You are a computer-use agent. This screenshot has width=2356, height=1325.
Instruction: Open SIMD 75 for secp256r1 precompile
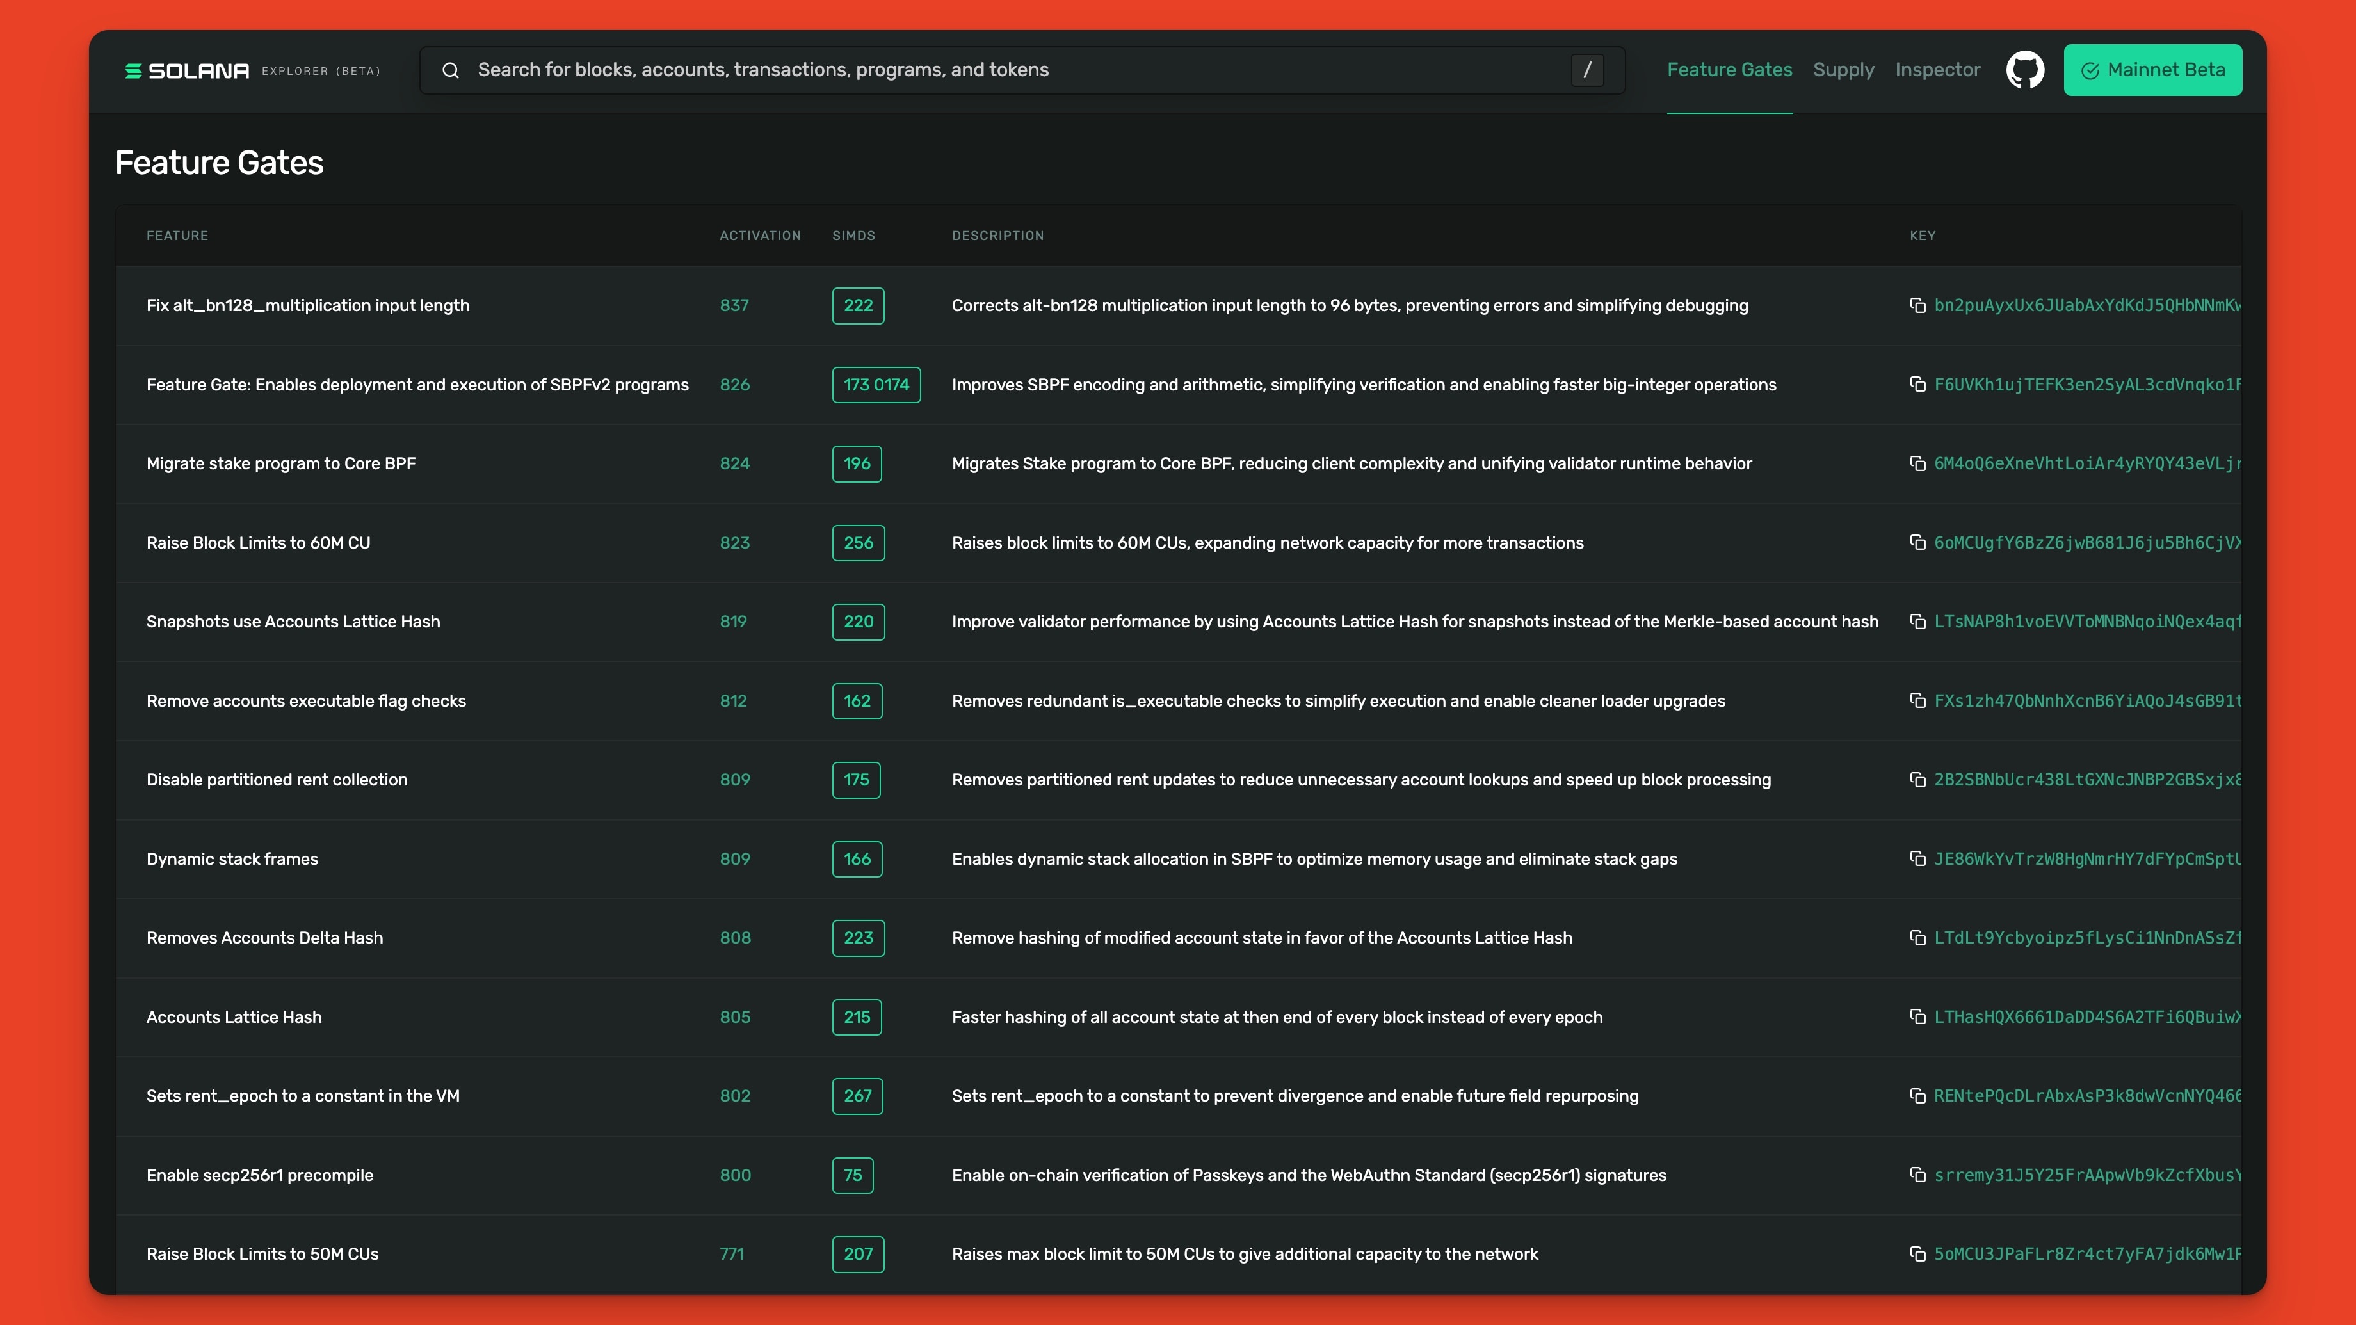coord(852,1175)
